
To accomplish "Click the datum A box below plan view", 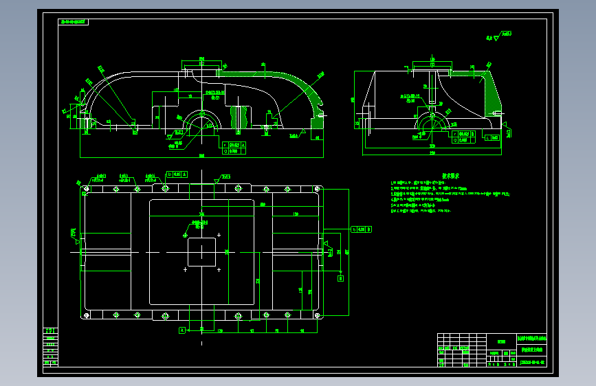I will pyautogui.click(x=182, y=330).
